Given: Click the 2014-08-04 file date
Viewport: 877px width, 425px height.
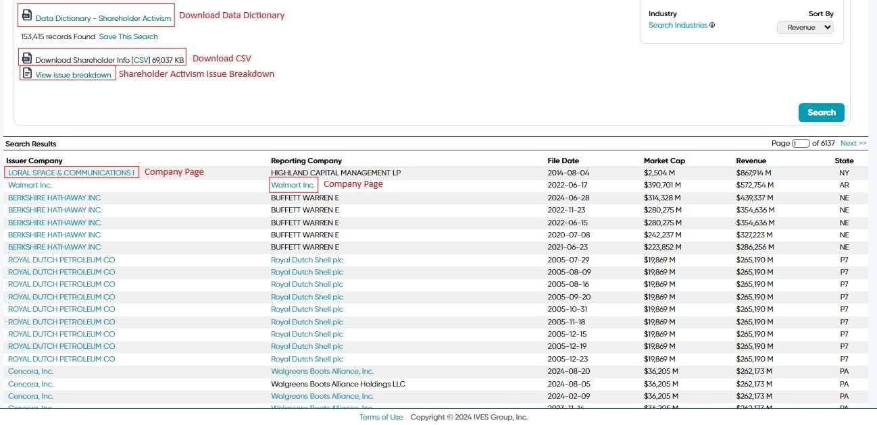Looking at the screenshot, I should pos(568,173).
